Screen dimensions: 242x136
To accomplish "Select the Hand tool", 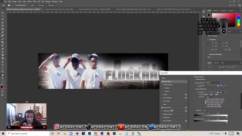I will (x=3, y=75).
